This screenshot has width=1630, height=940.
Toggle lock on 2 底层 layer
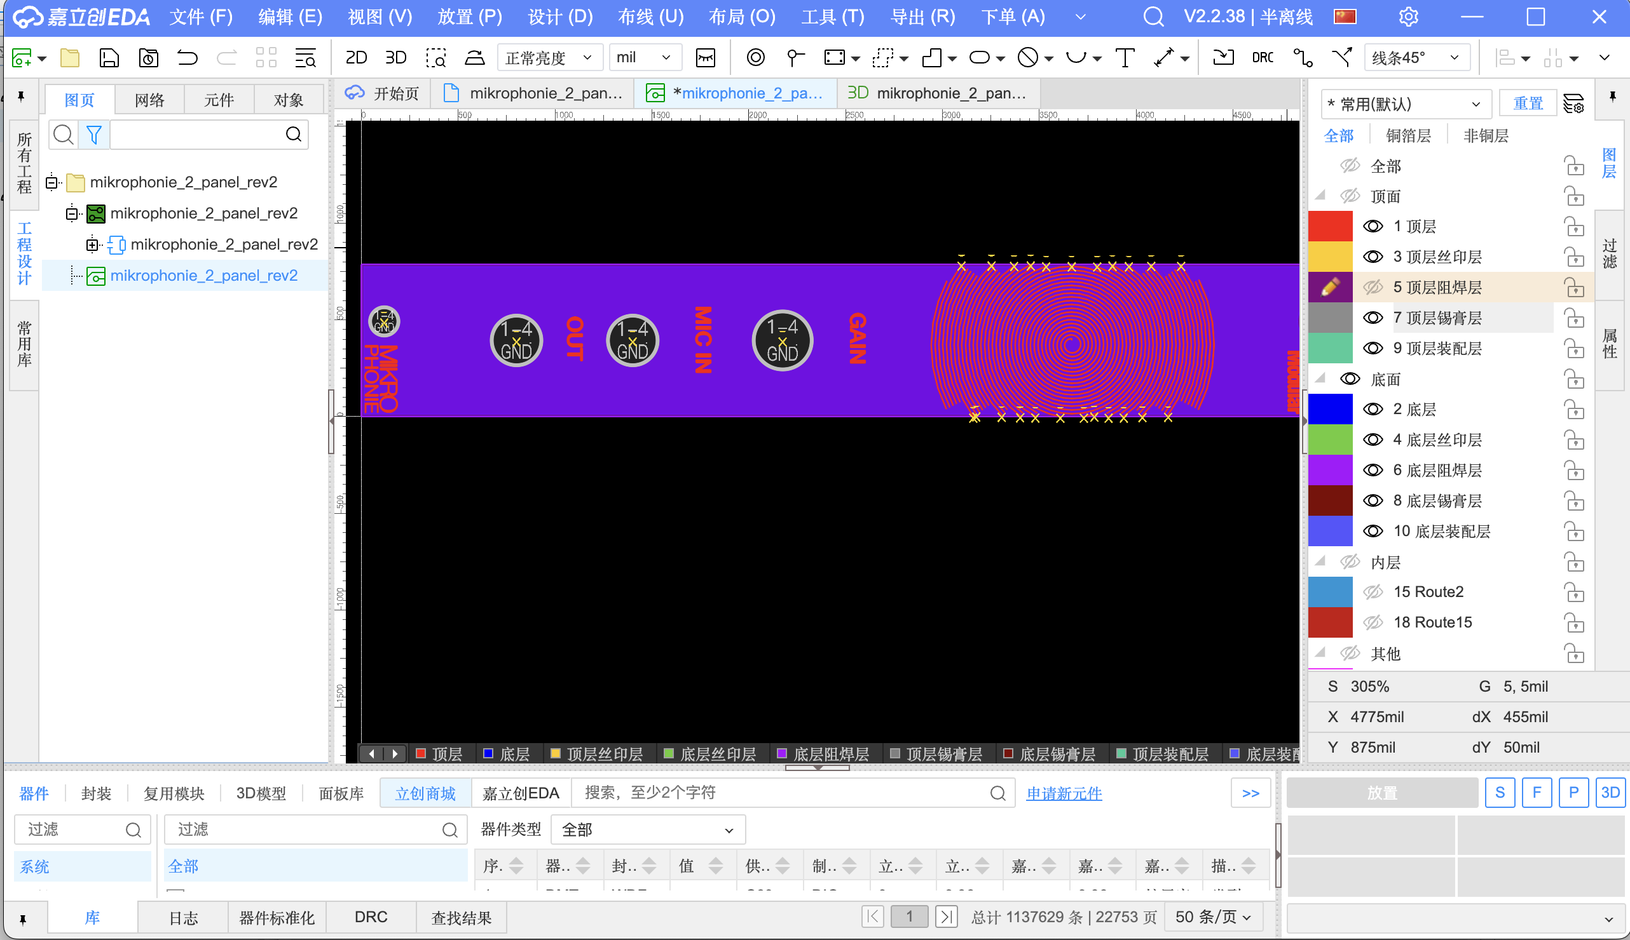coord(1574,409)
